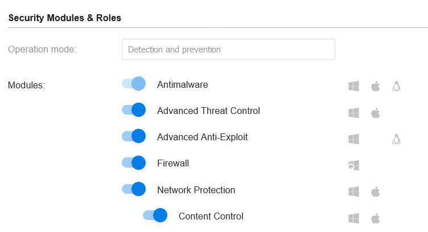Open the Operation mode dropdown field
The height and width of the screenshot is (232, 428).
pyautogui.click(x=228, y=49)
